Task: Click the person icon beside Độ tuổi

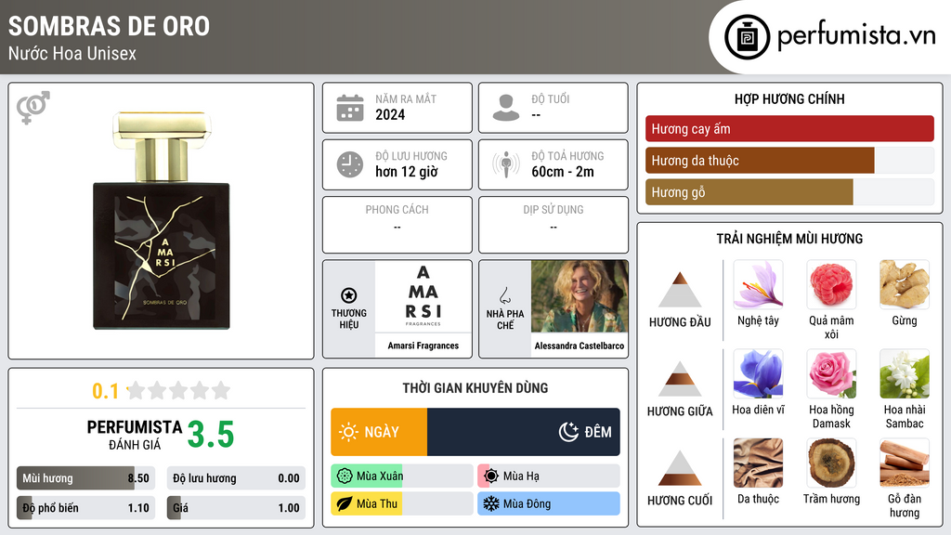Action: (x=506, y=108)
